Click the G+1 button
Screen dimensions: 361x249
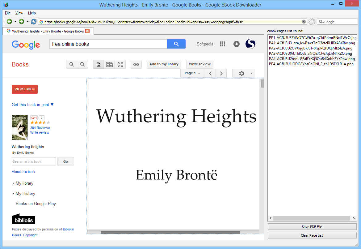(34, 118)
